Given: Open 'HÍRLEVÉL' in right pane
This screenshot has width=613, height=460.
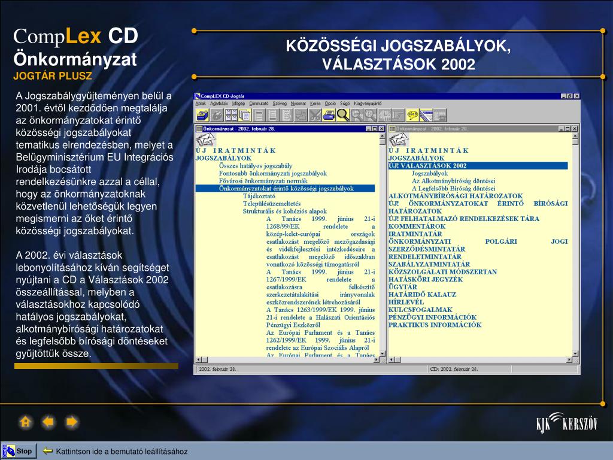Looking at the screenshot, I should (x=406, y=302).
